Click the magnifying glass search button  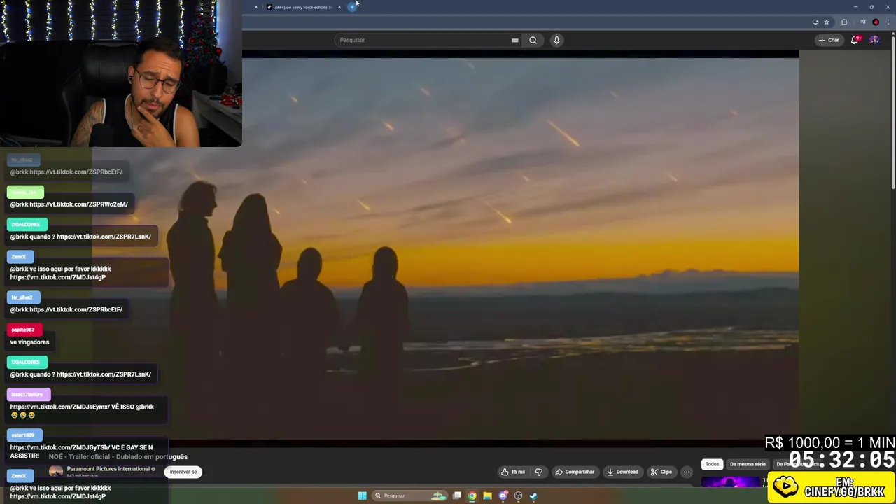[x=533, y=40]
